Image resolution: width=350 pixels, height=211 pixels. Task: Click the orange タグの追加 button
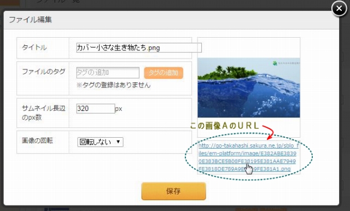[164, 73]
